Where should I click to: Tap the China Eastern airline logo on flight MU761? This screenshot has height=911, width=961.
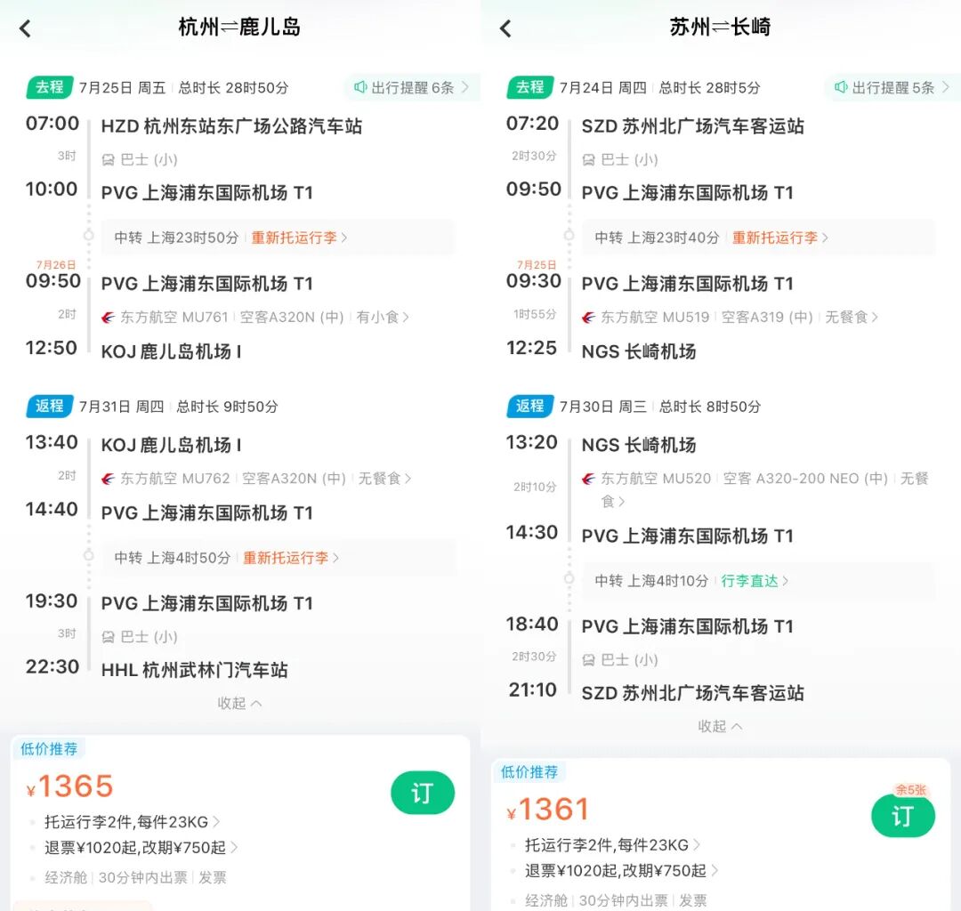pyautogui.click(x=109, y=317)
